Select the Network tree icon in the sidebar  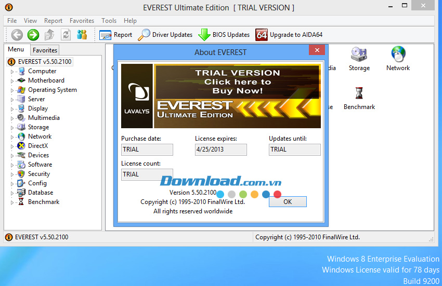[21, 137]
